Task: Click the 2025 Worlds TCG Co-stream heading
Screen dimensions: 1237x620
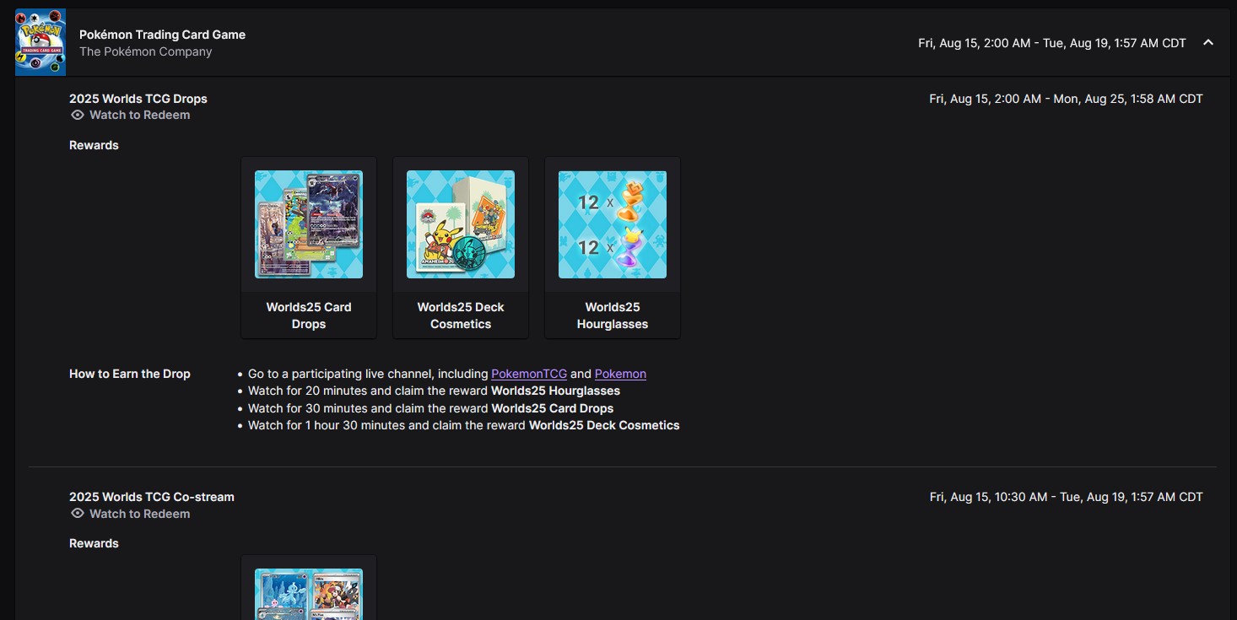Action: pos(152,497)
